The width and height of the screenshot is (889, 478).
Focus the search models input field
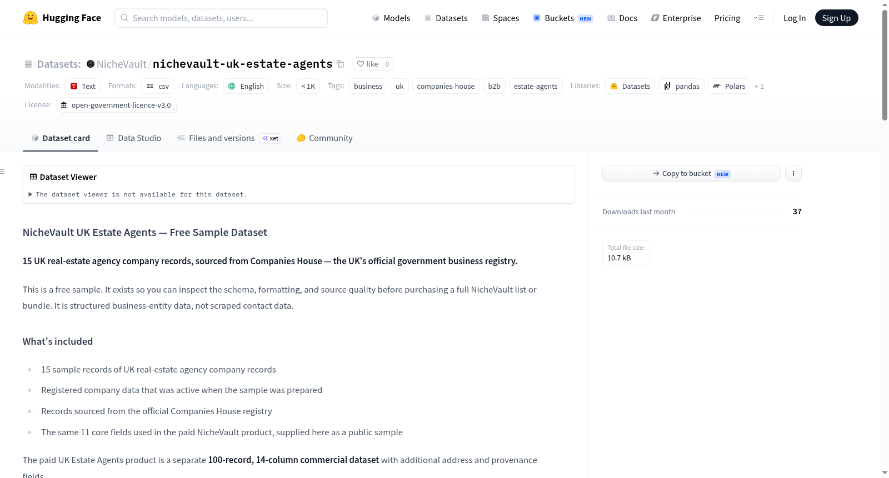[221, 18]
